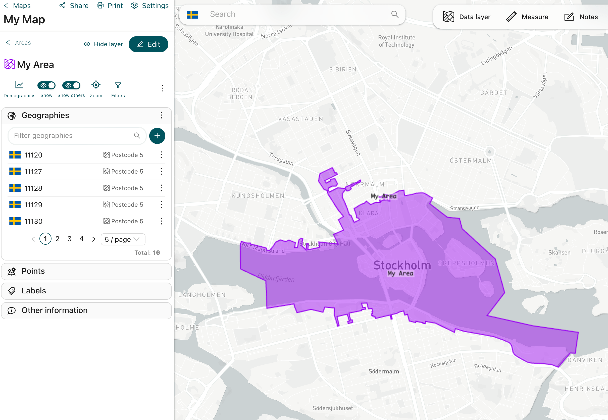Click the My Area purple color icon
The image size is (608, 420).
pos(10,65)
